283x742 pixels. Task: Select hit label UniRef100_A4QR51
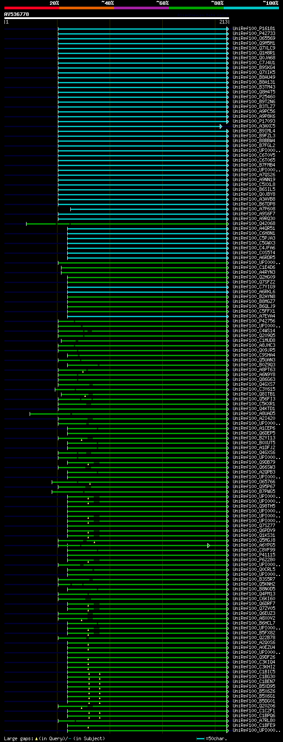click(254, 228)
